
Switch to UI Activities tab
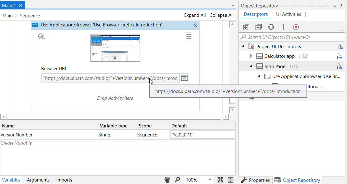coord(288,14)
